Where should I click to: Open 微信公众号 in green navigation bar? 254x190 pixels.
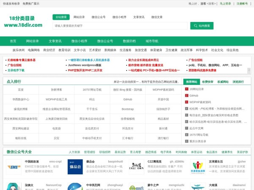[x=105, y=41]
